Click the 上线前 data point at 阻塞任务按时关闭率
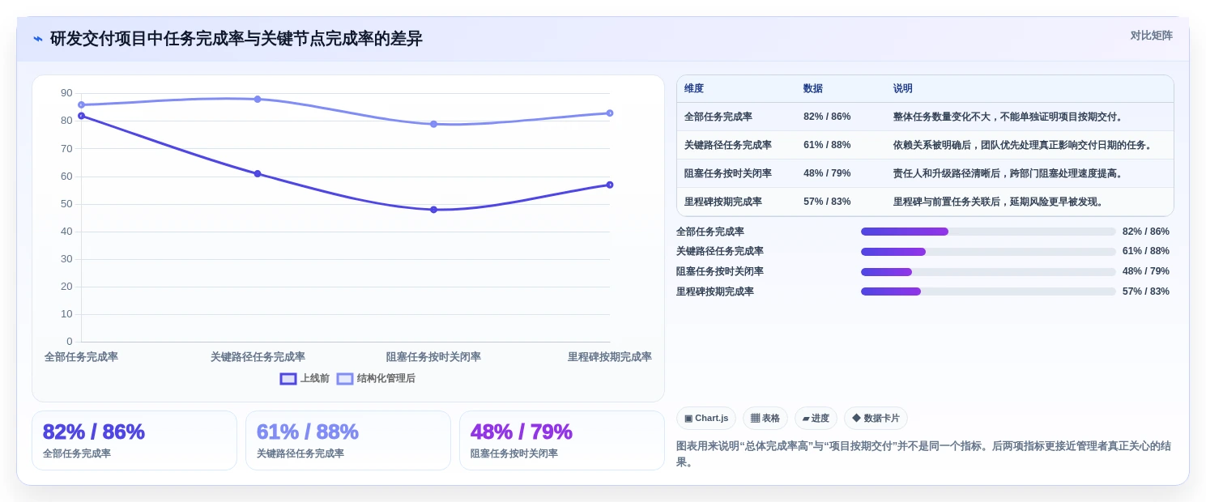This screenshot has height=502, width=1206. [x=433, y=210]
